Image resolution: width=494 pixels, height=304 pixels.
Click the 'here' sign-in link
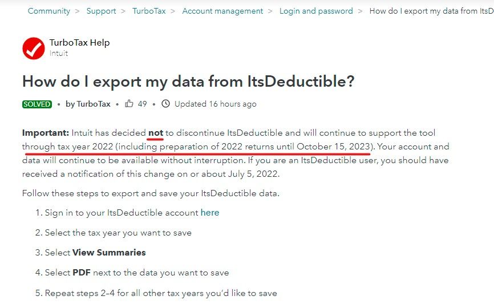[210, 213]
